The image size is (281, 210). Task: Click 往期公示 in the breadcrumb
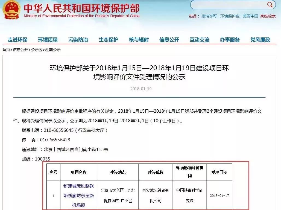click(53, 50)
